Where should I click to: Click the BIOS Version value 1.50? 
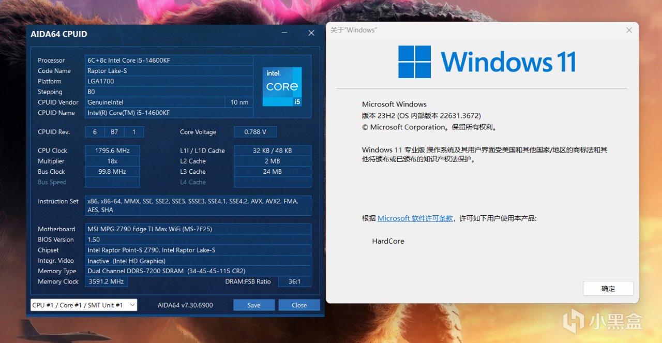(198, 240)
